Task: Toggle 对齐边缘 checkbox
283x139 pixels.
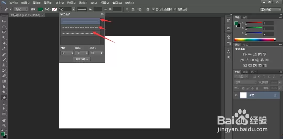Action: [x=175, y=9]
